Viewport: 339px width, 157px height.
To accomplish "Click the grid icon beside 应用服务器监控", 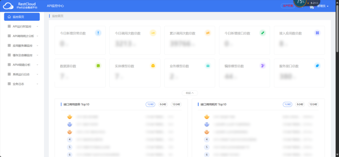I will (x=9, y=46).
